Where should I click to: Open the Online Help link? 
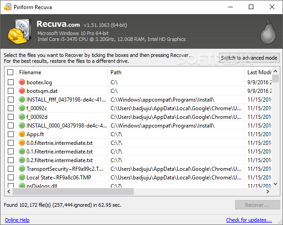coord(17,220)
